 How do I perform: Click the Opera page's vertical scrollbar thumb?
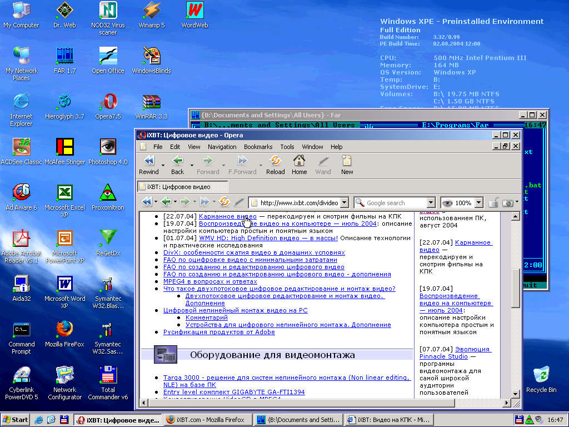point(516,288)
